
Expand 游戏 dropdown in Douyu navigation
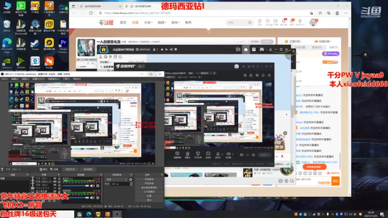tap(175, 22)
